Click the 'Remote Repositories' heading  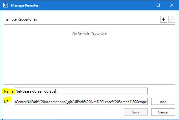tap(21, 19)
